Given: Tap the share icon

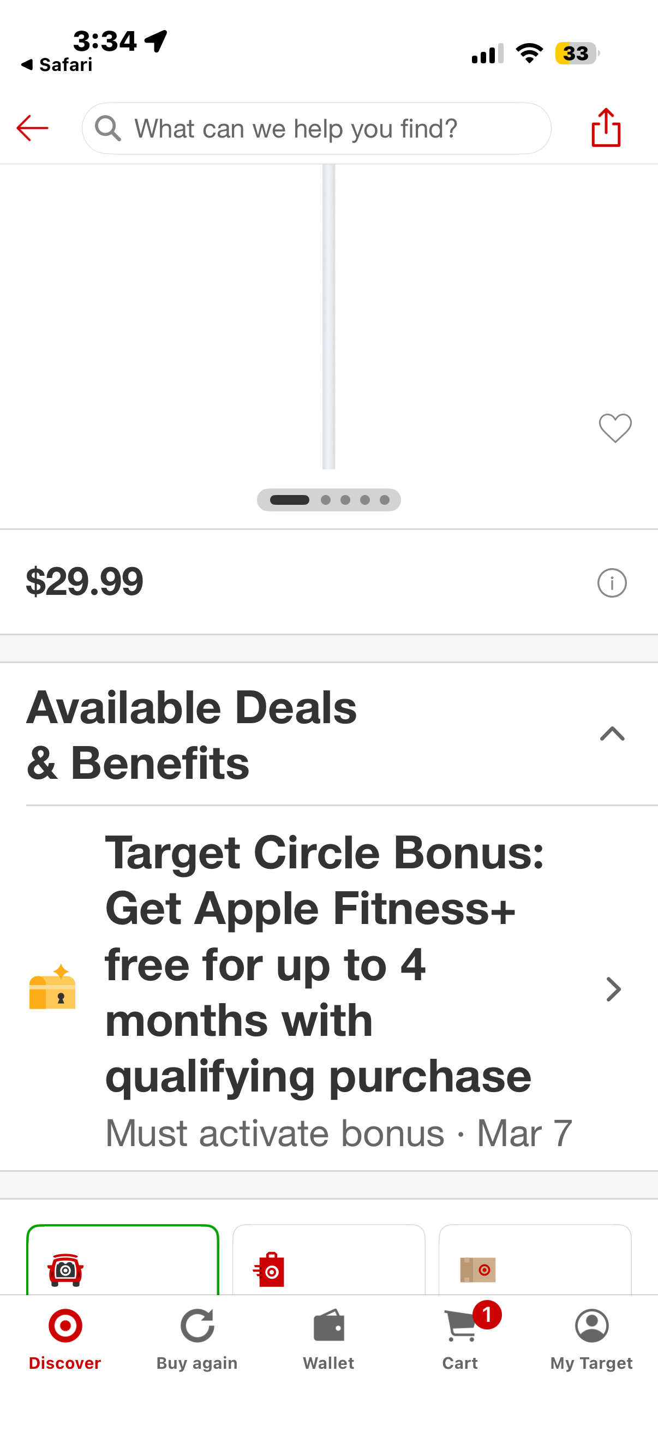Looking at the screenshot, I should (x=606, y=128).
